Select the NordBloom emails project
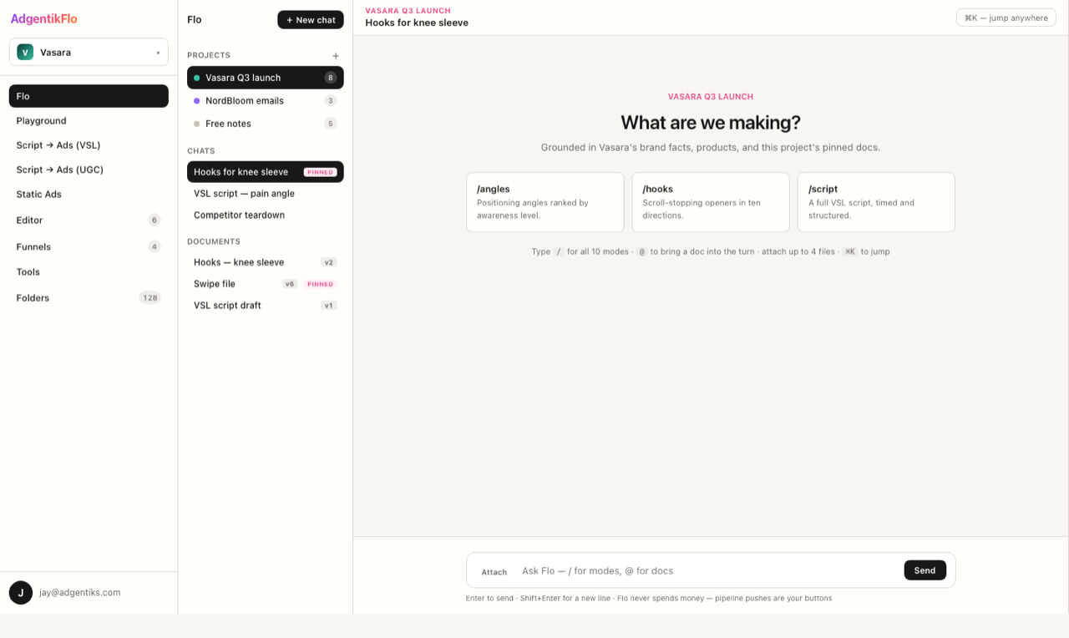Image resolution: width=1069 pixels, height=638 pixels. tap(266, 100)
